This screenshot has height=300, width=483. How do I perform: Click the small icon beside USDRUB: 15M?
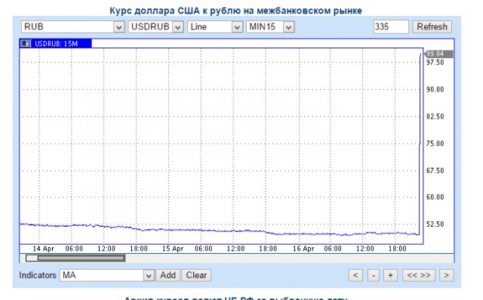(25, 44)
